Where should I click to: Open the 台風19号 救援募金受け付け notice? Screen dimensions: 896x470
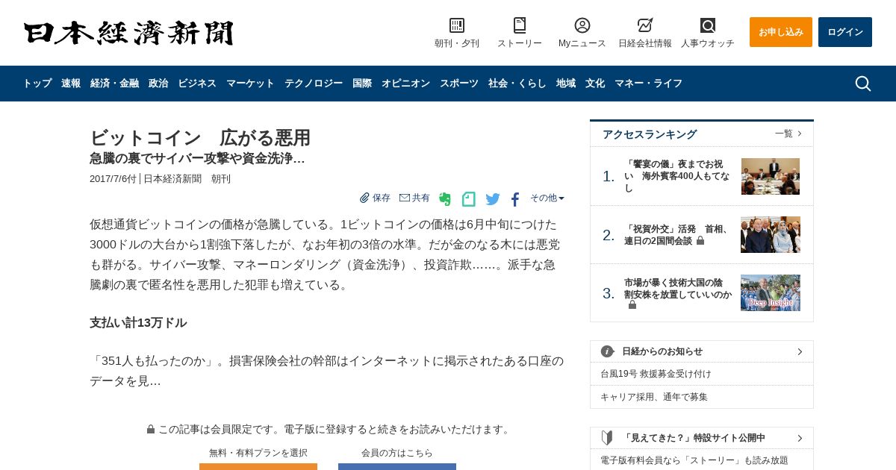point(656,374)
